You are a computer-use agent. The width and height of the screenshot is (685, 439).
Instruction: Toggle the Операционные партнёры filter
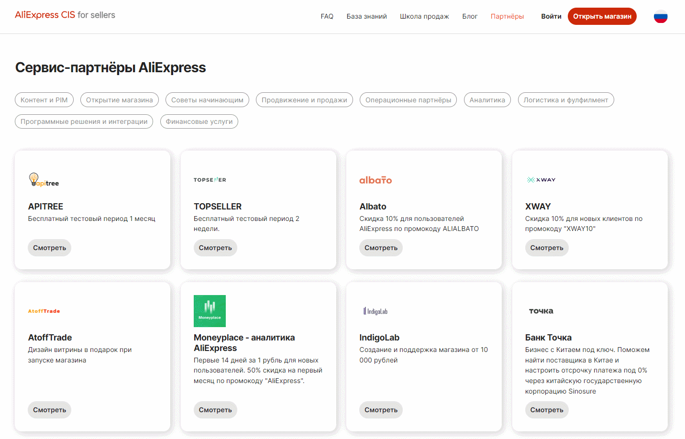pyautogui.click(x=409, y=100)
